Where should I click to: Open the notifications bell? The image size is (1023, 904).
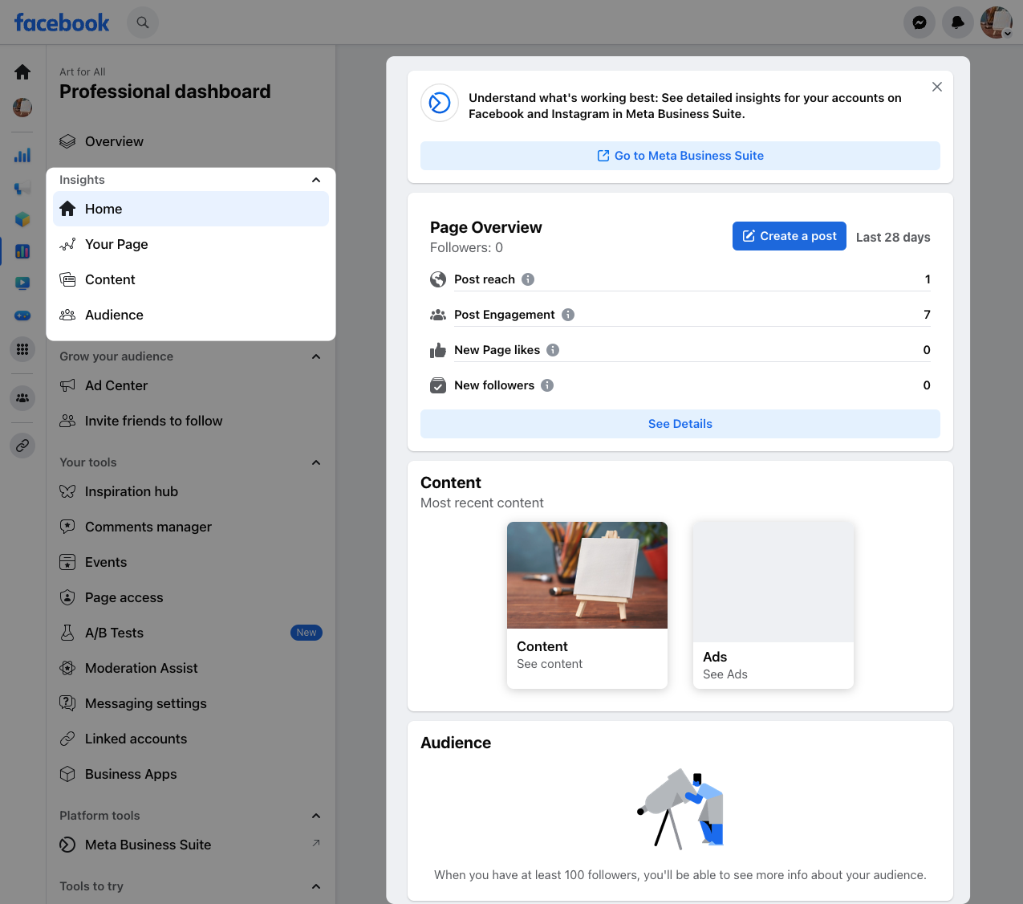pyautogui.click(x=957, y=22)
